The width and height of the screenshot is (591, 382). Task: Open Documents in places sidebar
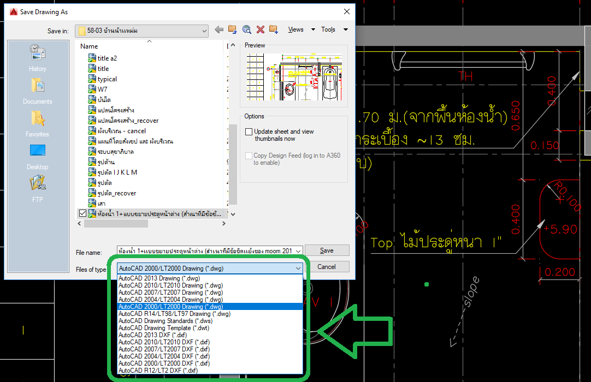(x=38, y=91)
